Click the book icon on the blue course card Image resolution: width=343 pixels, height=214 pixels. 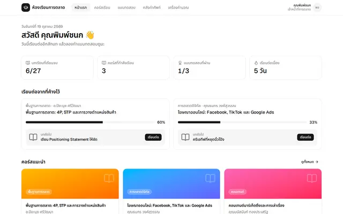211,178
